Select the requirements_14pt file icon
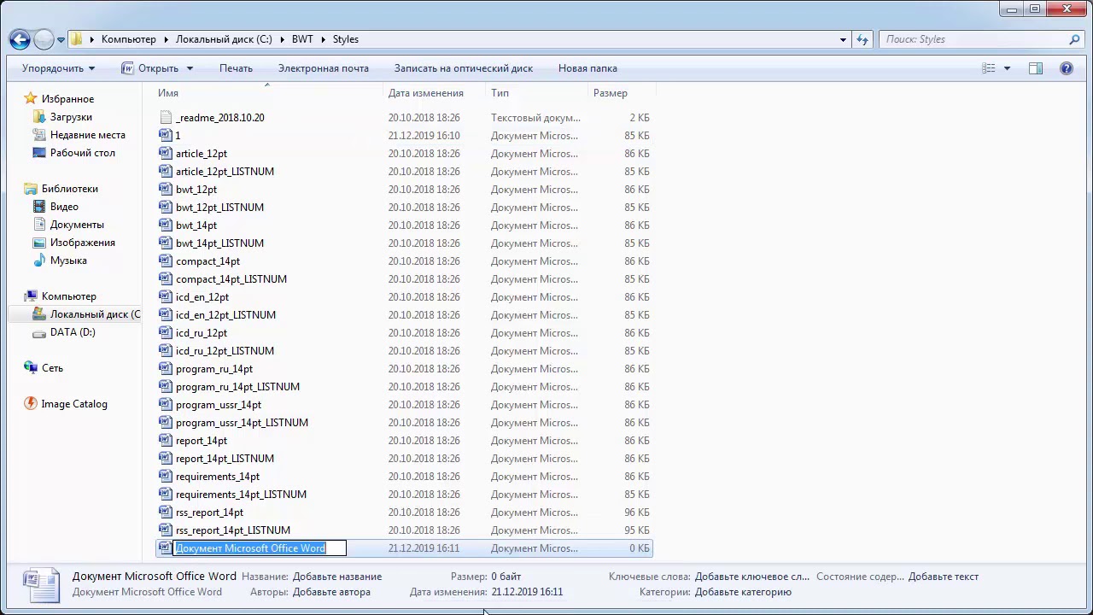This screenshot has width=1093, height=615. 166,477
